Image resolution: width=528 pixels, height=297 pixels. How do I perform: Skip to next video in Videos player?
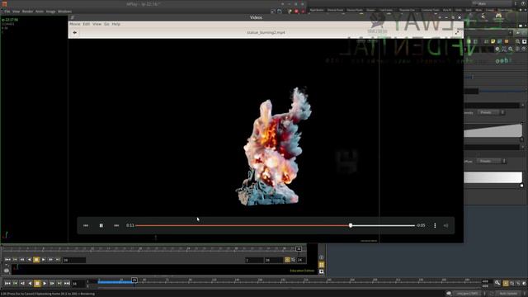pos(116,225)
